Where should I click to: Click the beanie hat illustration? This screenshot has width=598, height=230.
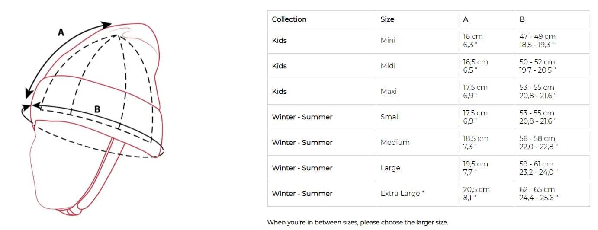tap(93, 117)
